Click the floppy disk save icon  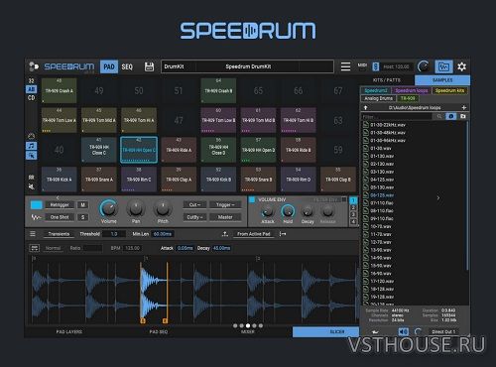coord(149,66)
